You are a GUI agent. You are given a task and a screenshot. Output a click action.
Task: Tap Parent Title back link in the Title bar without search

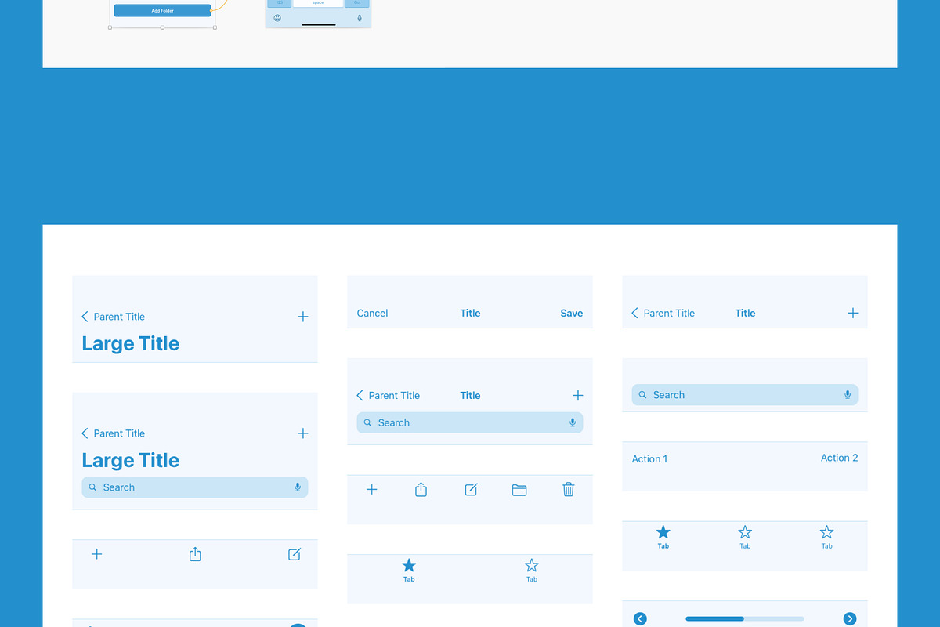pyautogui.click(x=663, y=313)
